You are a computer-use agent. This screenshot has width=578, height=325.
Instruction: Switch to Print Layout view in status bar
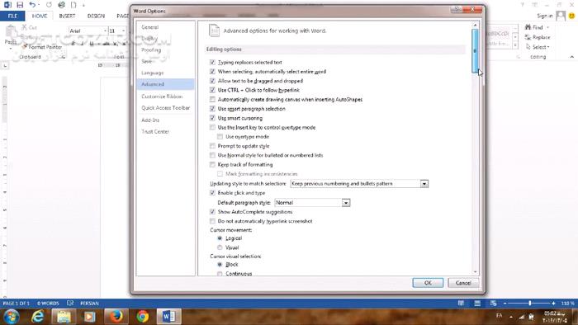477,303
